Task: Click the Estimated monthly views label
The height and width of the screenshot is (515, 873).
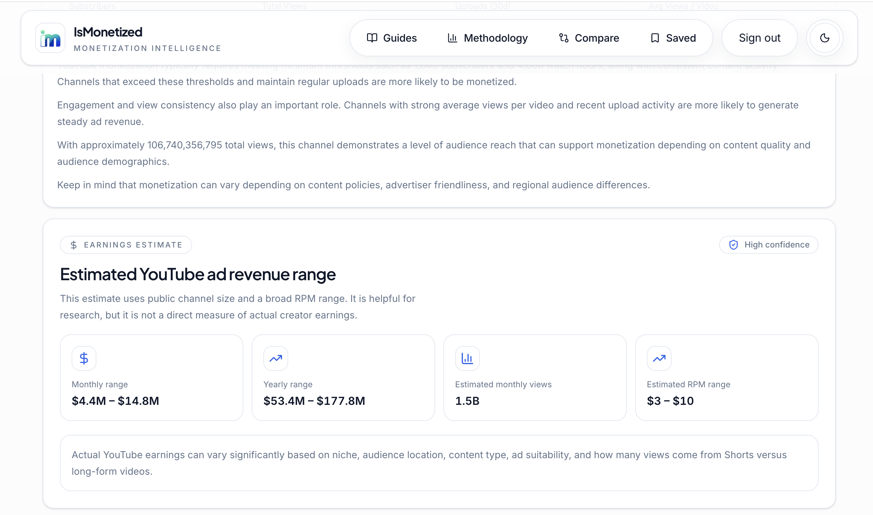Action: pos(504,384)
